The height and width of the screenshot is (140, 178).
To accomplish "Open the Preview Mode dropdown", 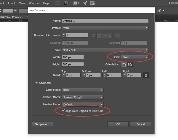I will pyautogui.click(x=83, y=104).
